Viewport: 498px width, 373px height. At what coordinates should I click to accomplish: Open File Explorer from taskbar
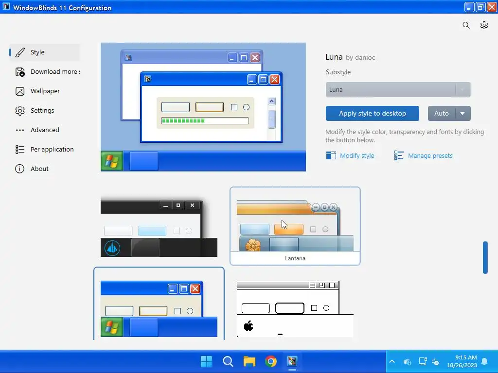tap(249, 361)
